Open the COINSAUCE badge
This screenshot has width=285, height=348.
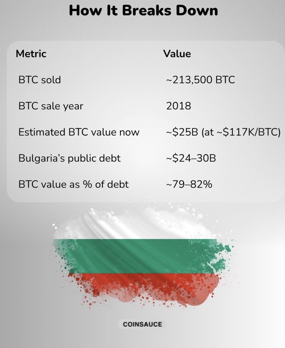(x=142, y=324)
